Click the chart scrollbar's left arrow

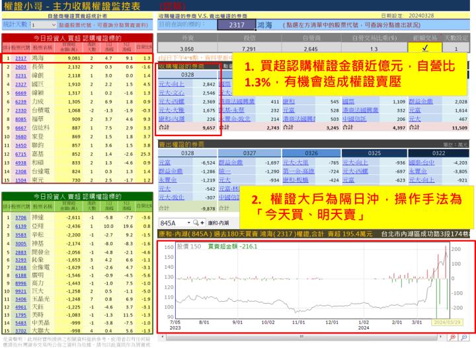[x=162, y=337]
